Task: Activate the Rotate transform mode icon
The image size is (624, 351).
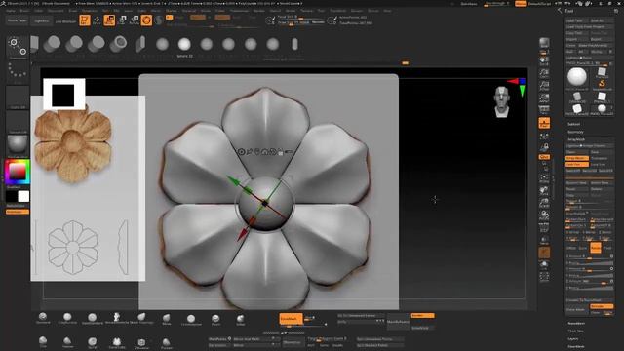Action: (135, 19)
